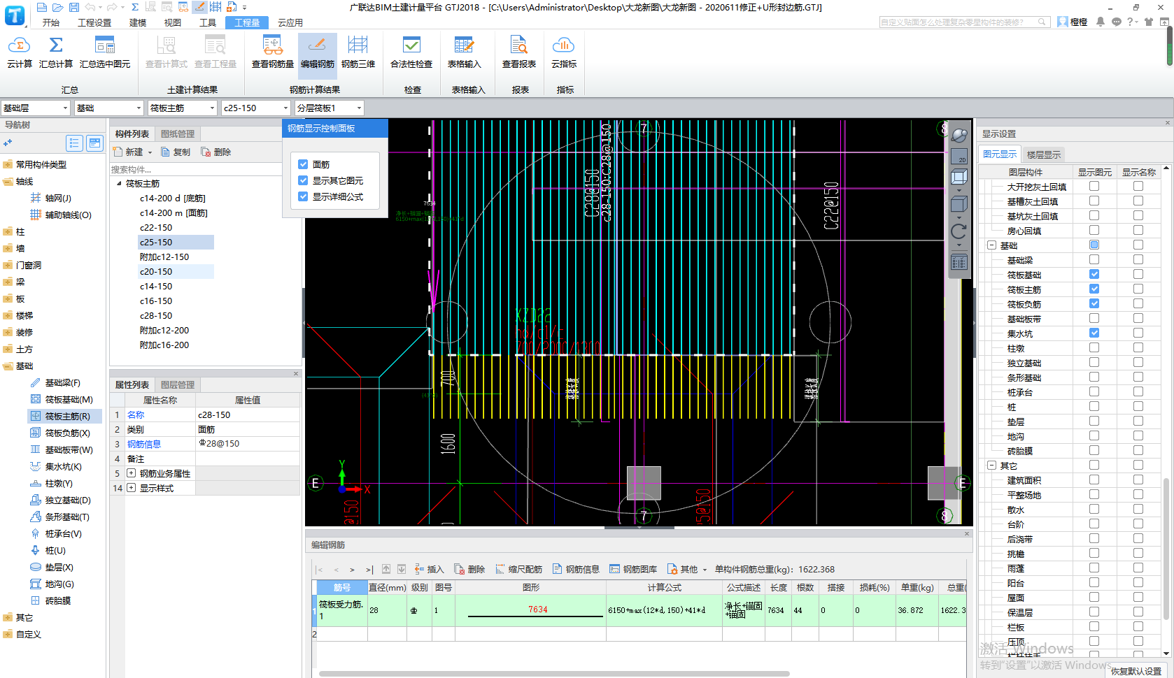
Task: Open 钢筋信息 in rebar edit toolbar
Action: click(576, 569)
